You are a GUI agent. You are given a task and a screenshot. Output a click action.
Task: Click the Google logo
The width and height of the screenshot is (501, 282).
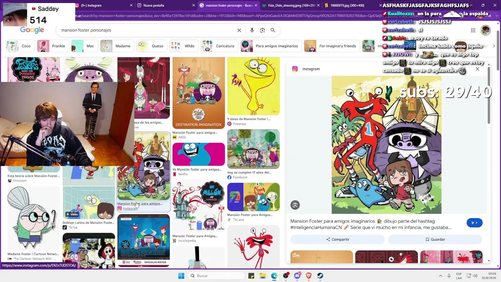click(32, 30)
